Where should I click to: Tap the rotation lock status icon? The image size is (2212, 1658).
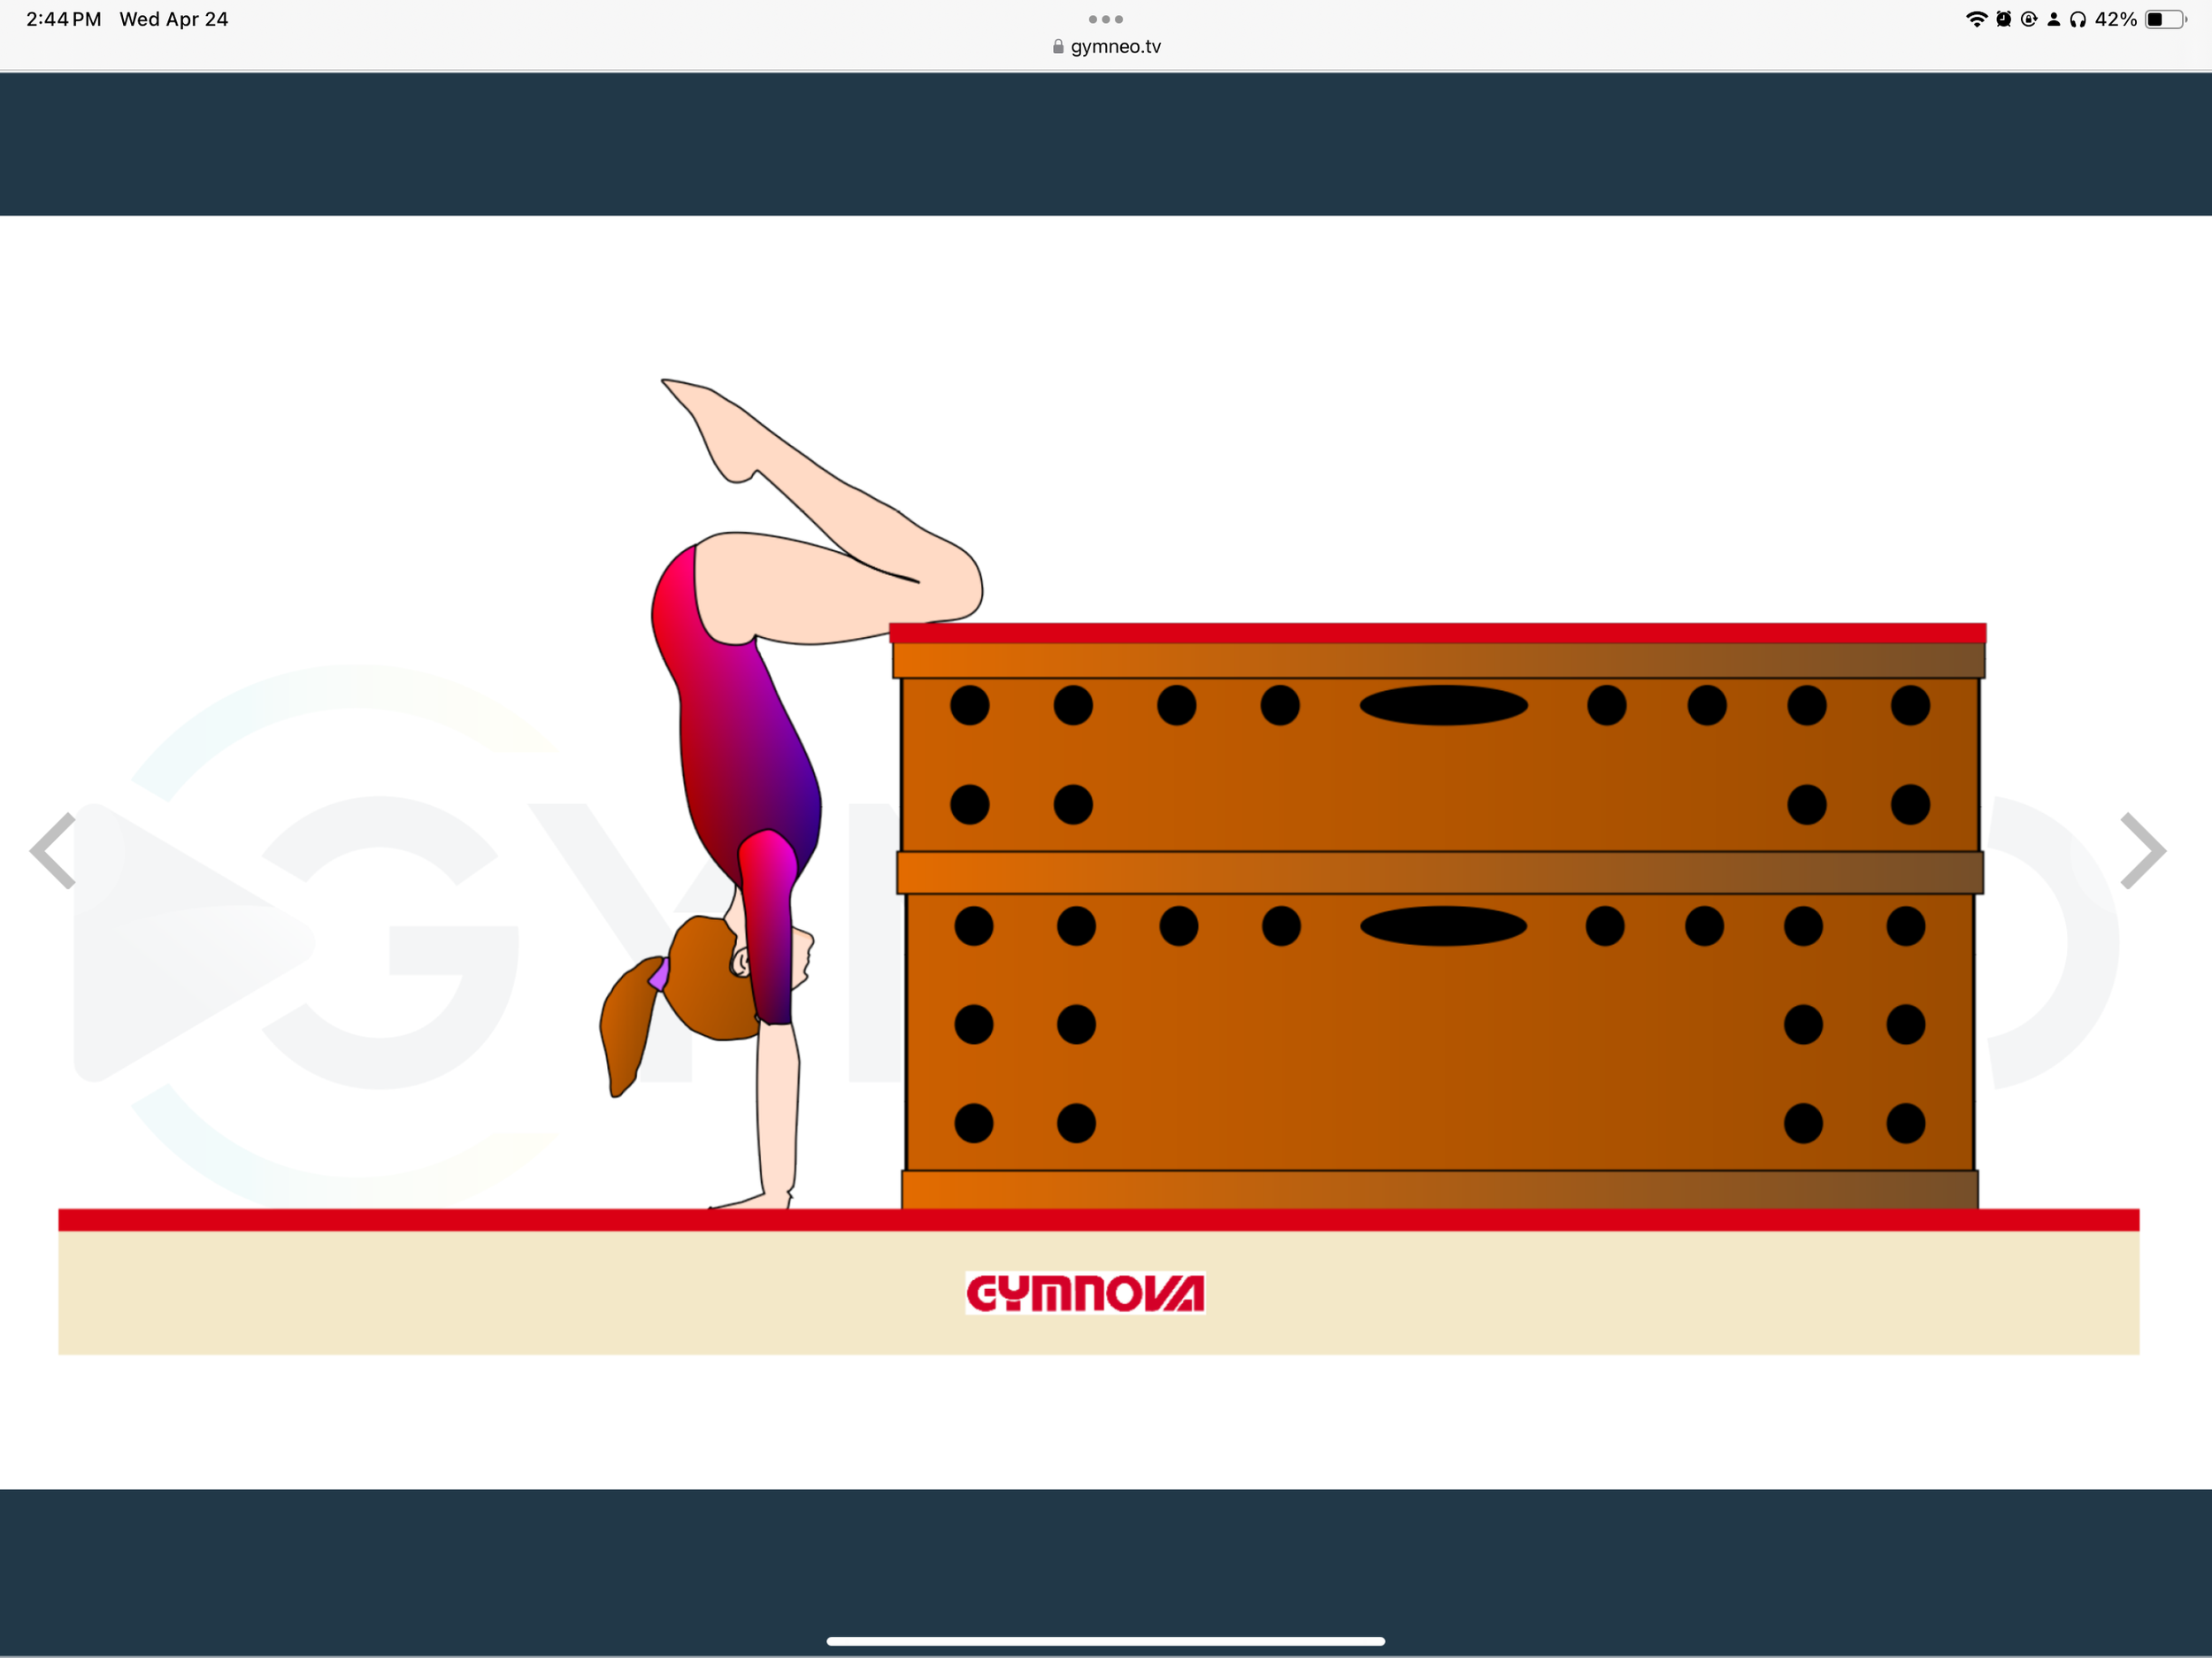(x=2028, y=19)
